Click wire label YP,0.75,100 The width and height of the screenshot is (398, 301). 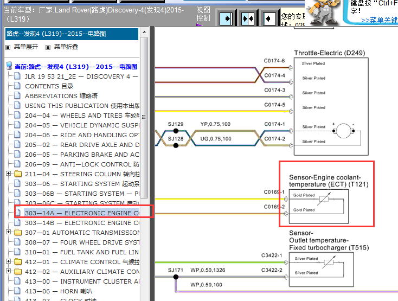(x=215, y=124)
